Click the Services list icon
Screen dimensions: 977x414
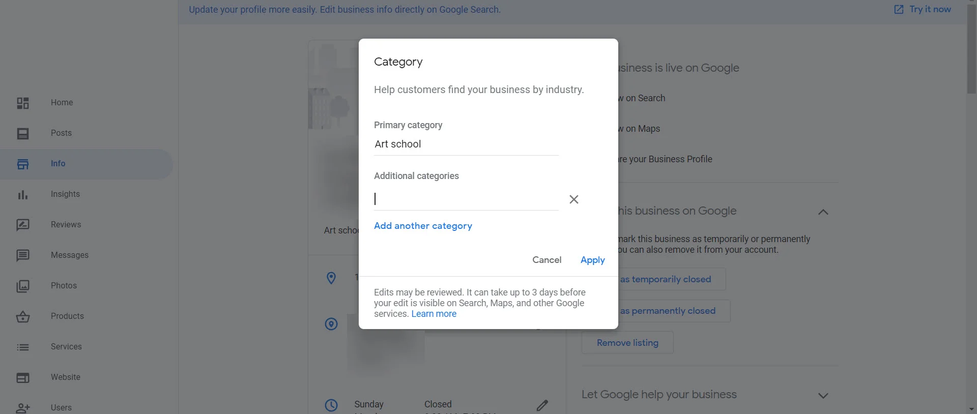tap(23, 347)
